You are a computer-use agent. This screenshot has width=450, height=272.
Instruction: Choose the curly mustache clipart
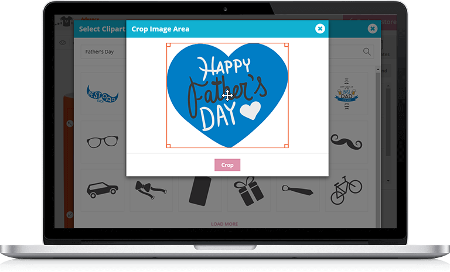[346, 142]
